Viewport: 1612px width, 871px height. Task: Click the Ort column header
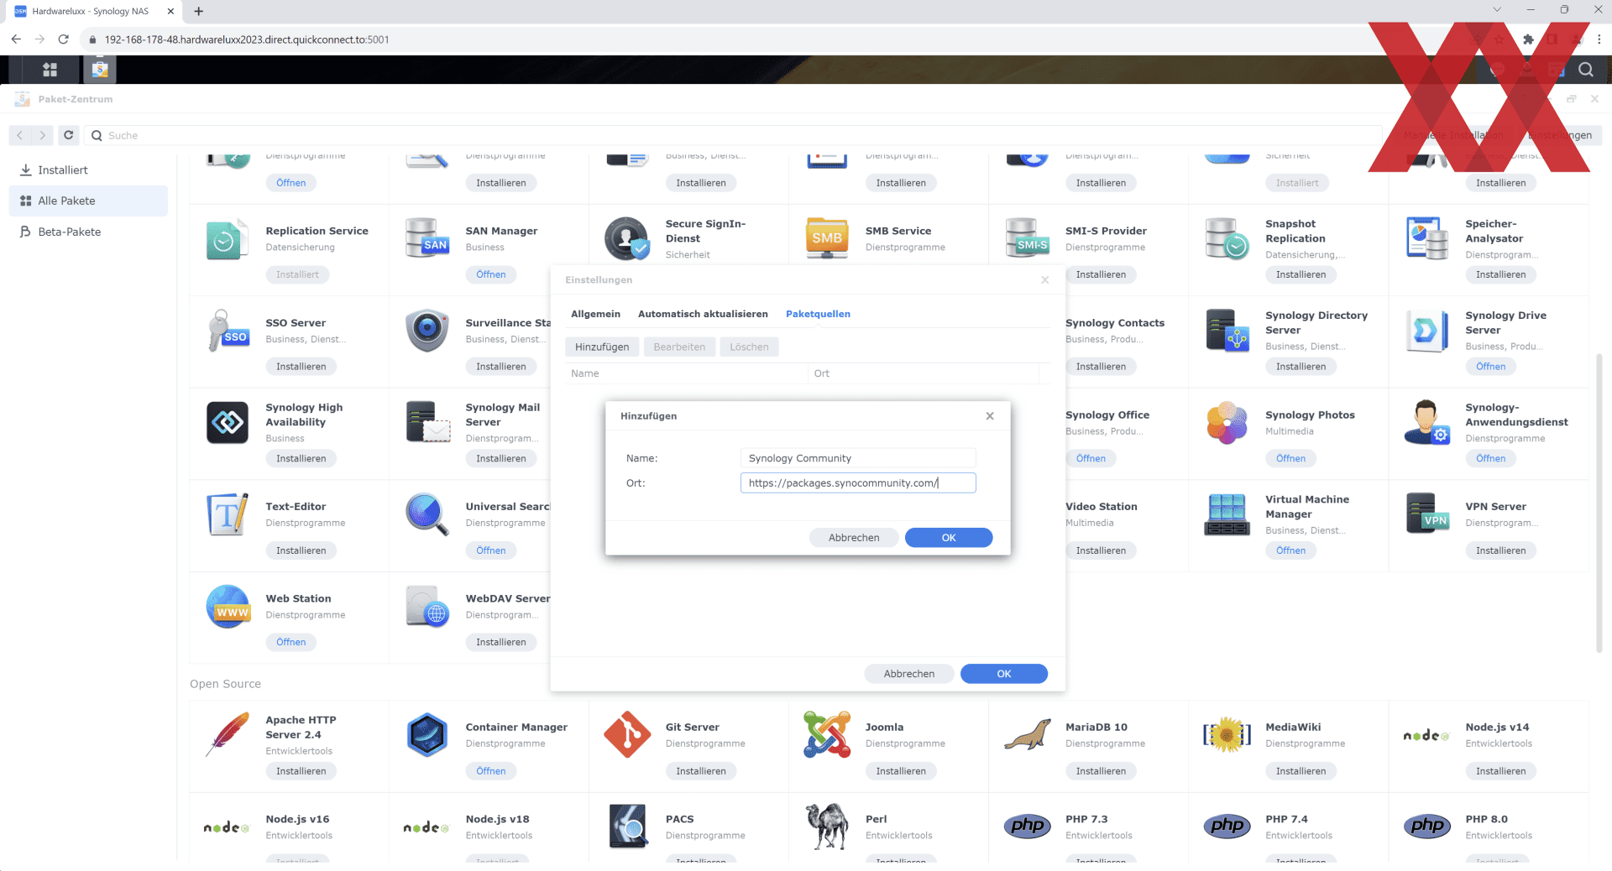pyautogui.click(x=924, y=373)
